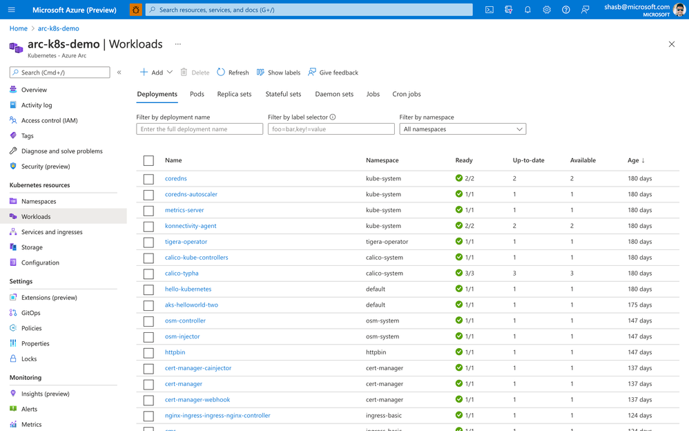689x431 pixels.
Task: Open Tags in the sidebar
Action: tap(27, 136)
